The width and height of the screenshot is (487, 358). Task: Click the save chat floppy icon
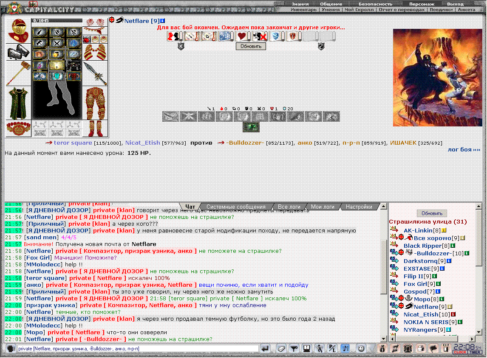(x=306, y=349)
